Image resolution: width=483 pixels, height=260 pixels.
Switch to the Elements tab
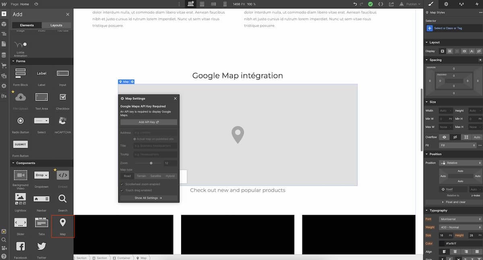coord(27,25)
